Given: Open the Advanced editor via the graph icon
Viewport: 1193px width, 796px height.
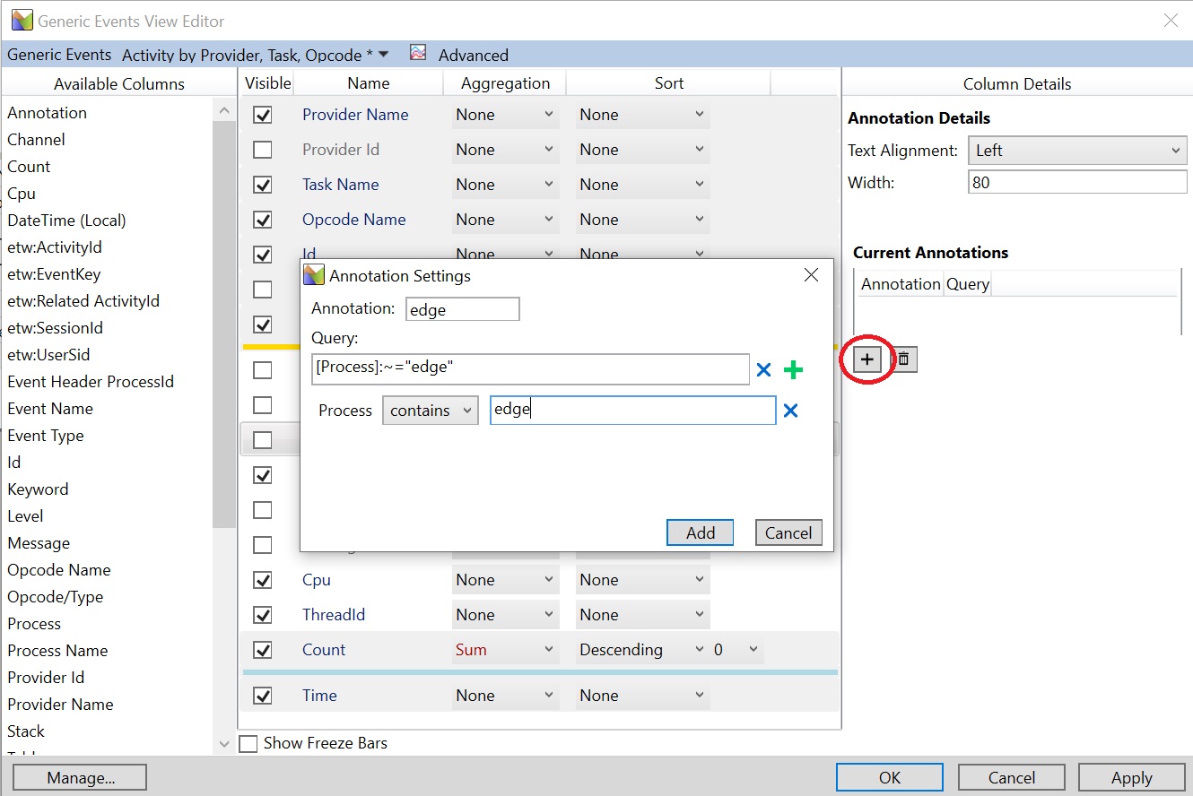Looking at the screenshot, I should (x=417, y=55).
